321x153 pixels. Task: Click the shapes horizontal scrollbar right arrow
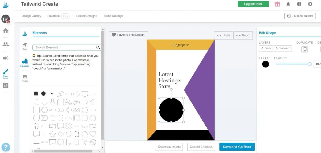point(99,151)
